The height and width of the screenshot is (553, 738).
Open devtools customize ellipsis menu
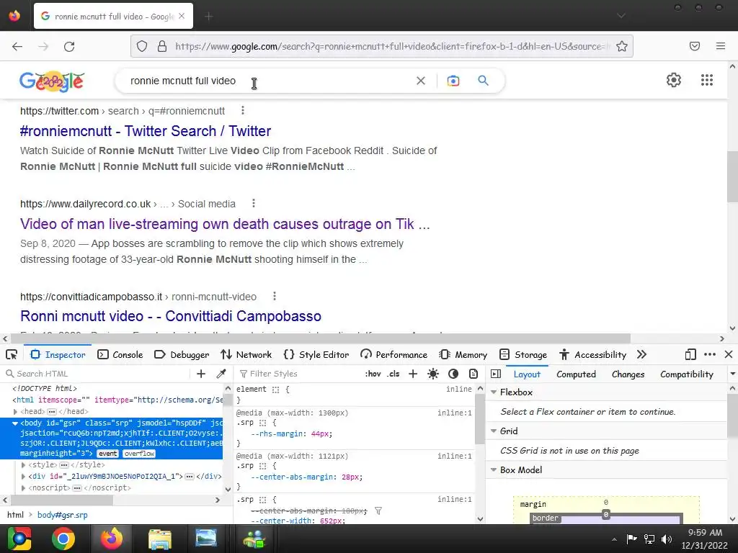pyautogui.click(x=710, y=354)
